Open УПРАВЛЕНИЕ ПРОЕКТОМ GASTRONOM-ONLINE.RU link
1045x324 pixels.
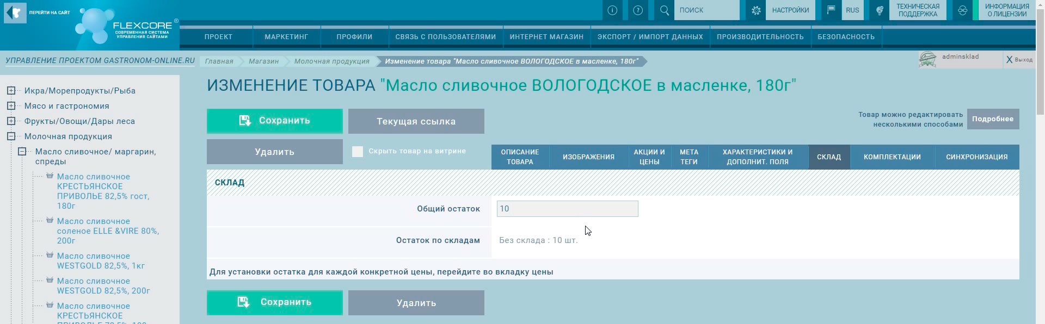(x=100, y=60)
